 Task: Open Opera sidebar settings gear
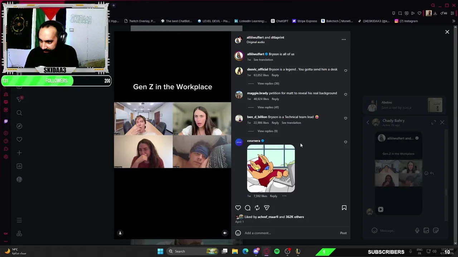point(6,157)
